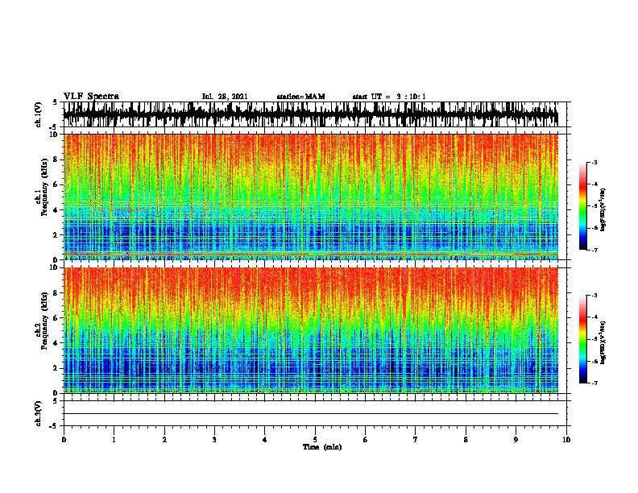Click the log(PSD) caption beside ch.1 color bar
The width and height of the screenshot is (638, 493).
(603, 210)
